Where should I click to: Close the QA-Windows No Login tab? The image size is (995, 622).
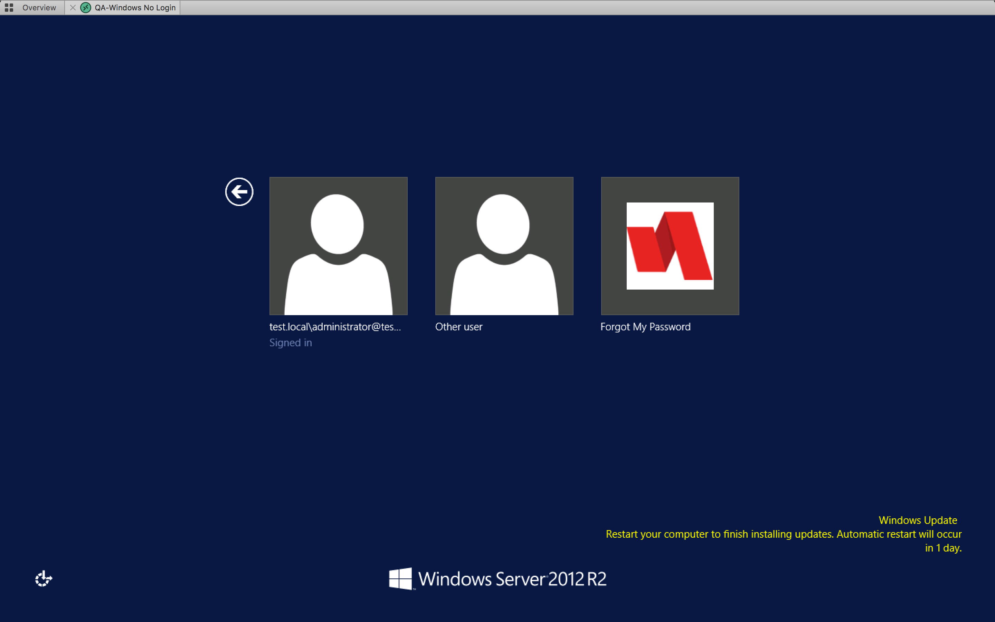(73, 7)
